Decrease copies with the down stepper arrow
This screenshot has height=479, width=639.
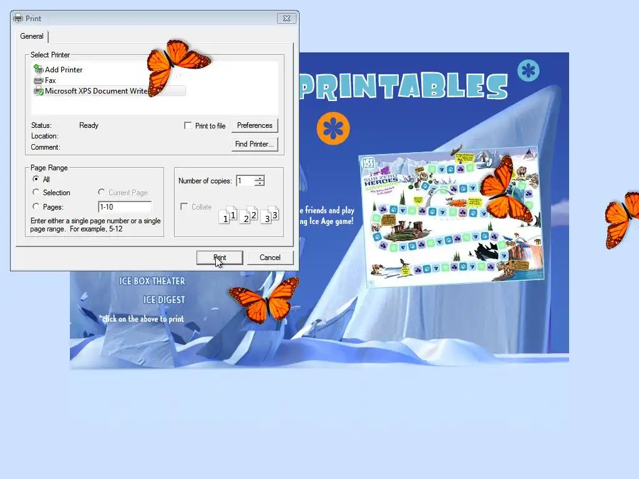pyautogui.click(x=260, y=184)
